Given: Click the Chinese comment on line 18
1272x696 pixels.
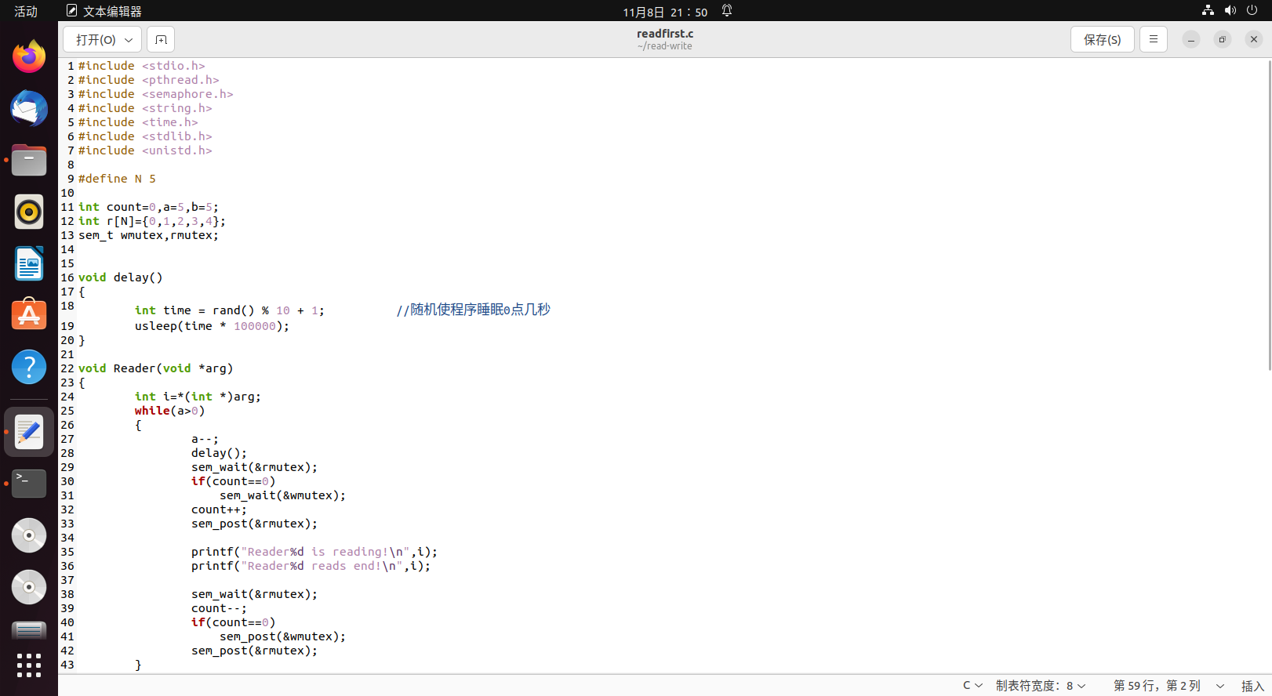Looking at the screenshot, I should [473, 310].
